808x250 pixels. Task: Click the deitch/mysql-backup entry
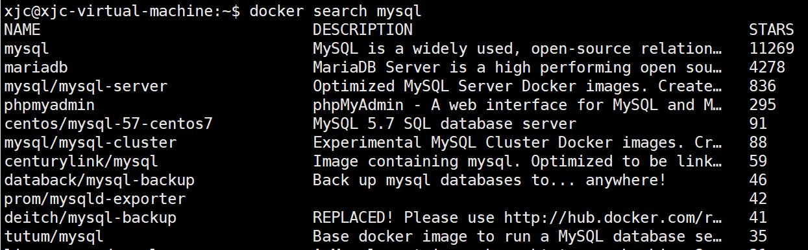pos(90,218)
